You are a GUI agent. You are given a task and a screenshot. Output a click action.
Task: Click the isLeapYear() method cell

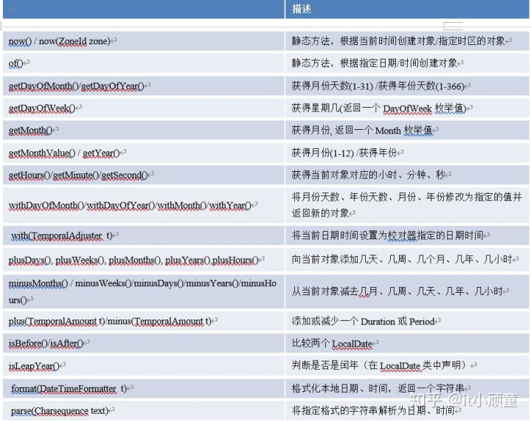(x=144, y=366)
